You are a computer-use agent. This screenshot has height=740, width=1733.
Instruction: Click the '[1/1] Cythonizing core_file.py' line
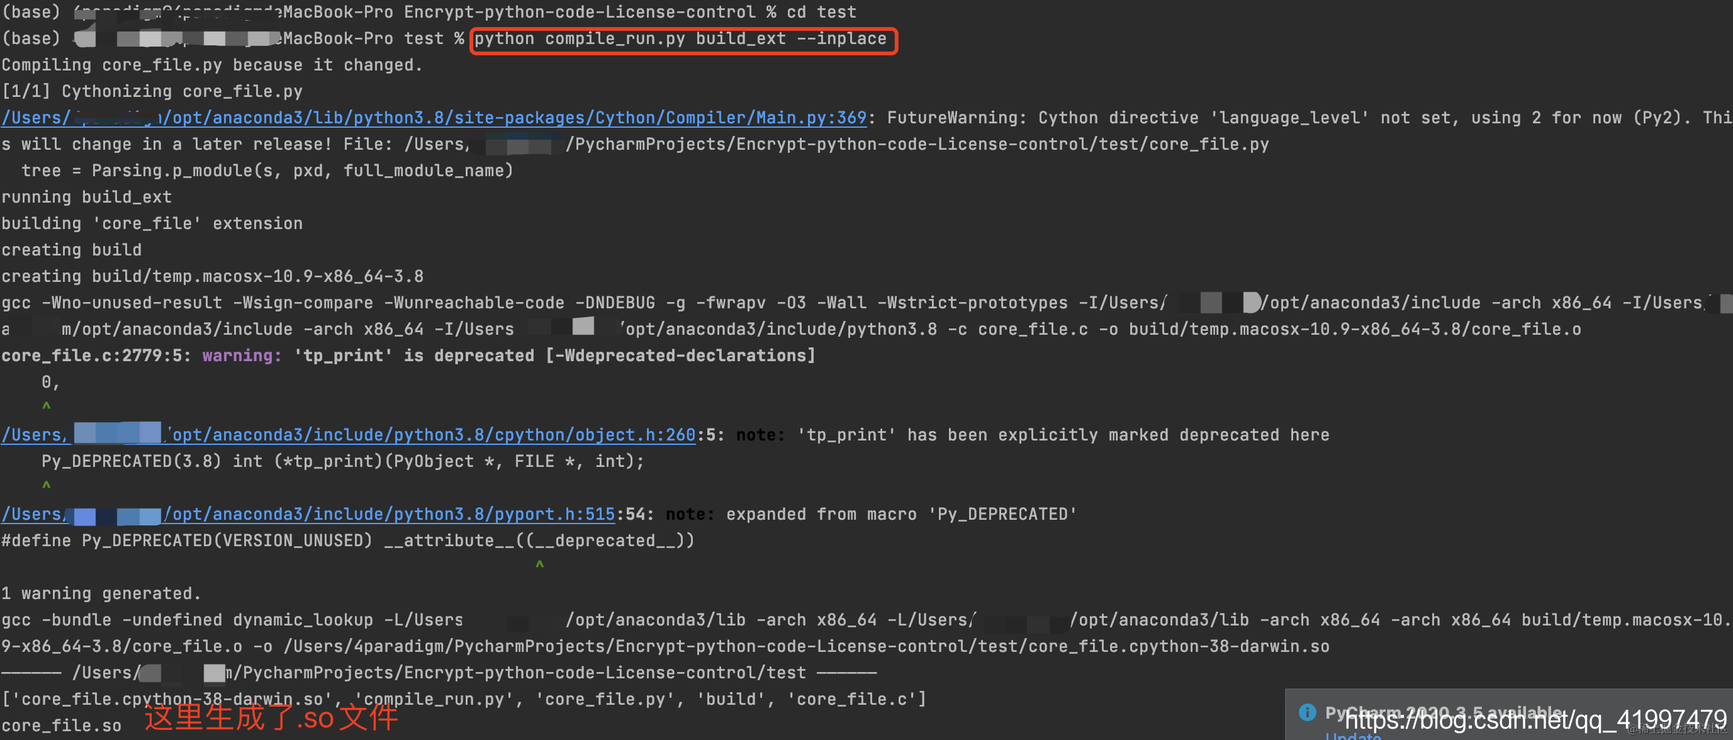(152, 91)
